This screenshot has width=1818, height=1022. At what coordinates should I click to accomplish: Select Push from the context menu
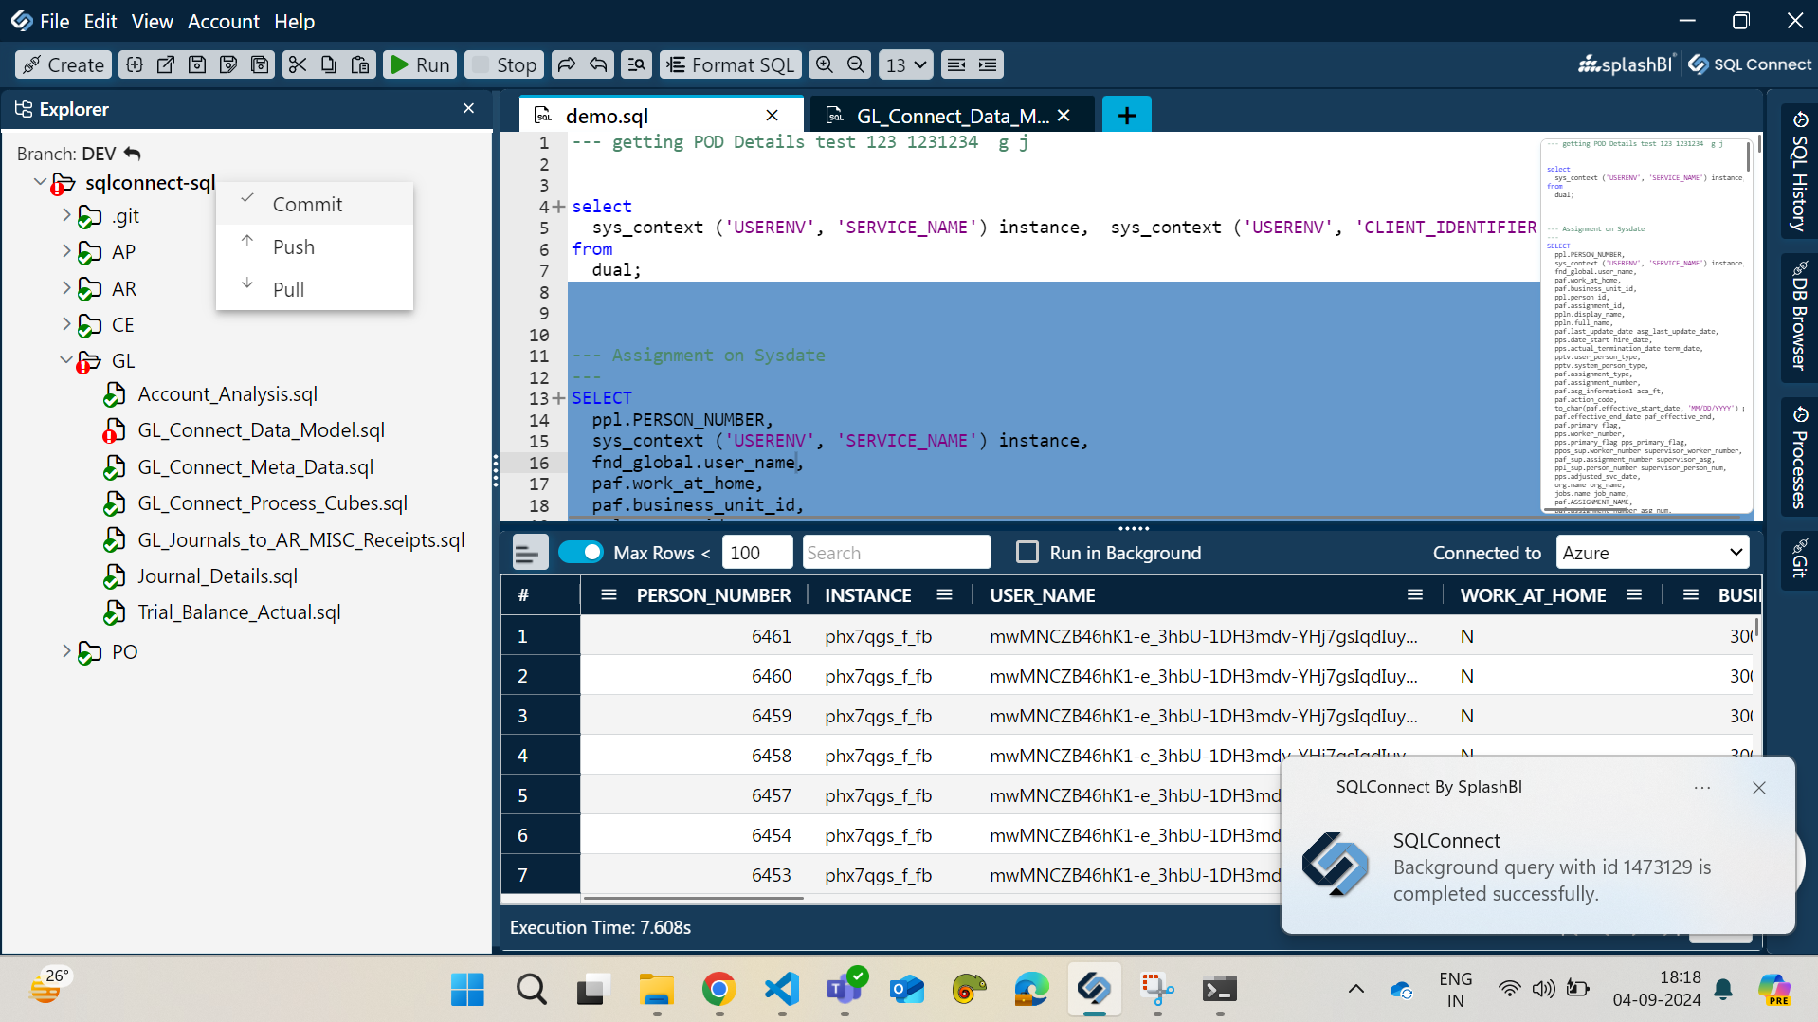(293, 246)
